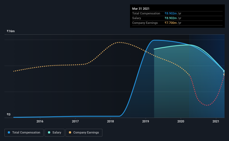This screenshot has height=141, width=229.
Task: Click the blue Total Compensation legend dot
Action: (9, 132)
